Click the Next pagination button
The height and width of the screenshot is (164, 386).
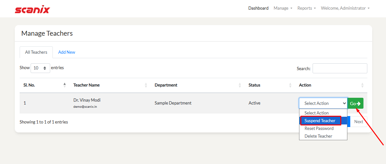click(358, 122)
